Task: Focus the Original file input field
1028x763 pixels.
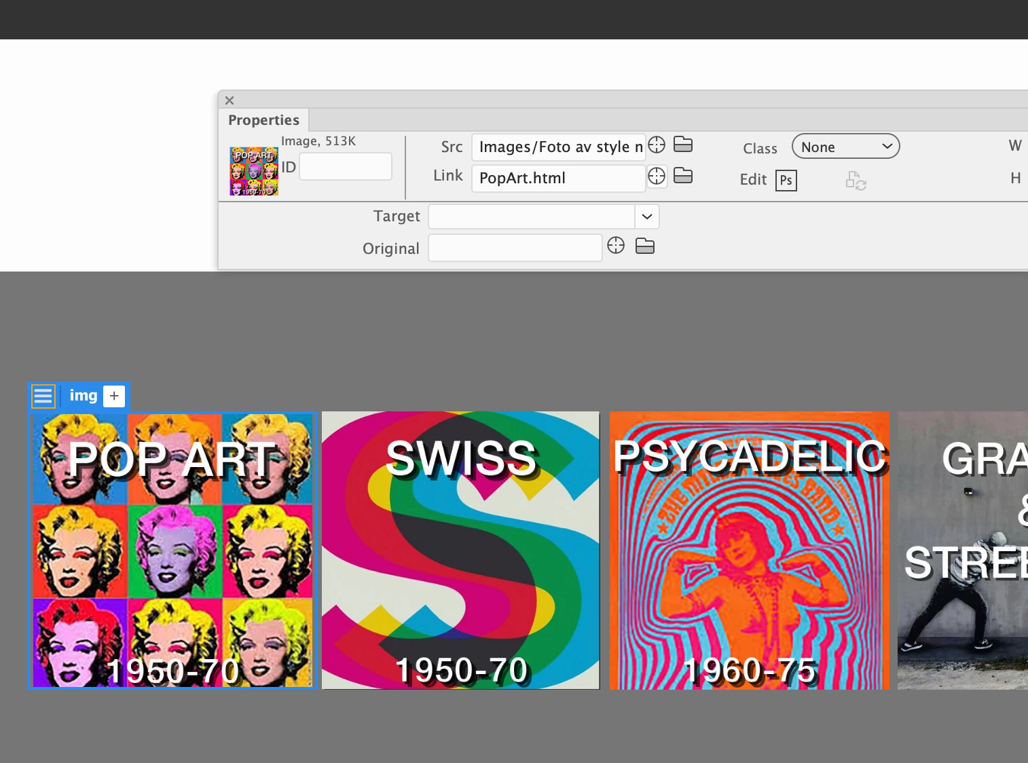Action: [x=515, y=248]
